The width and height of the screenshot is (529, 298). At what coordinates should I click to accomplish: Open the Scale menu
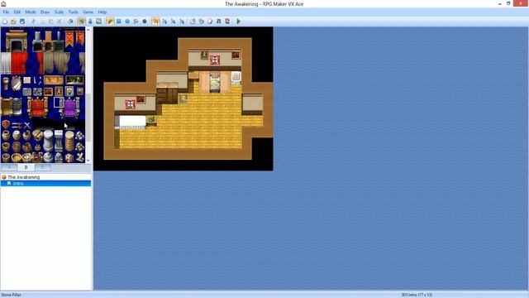click(x=59, y=12)
